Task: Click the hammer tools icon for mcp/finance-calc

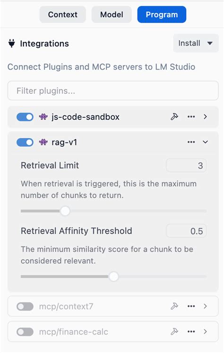Action: click(174, 331)
